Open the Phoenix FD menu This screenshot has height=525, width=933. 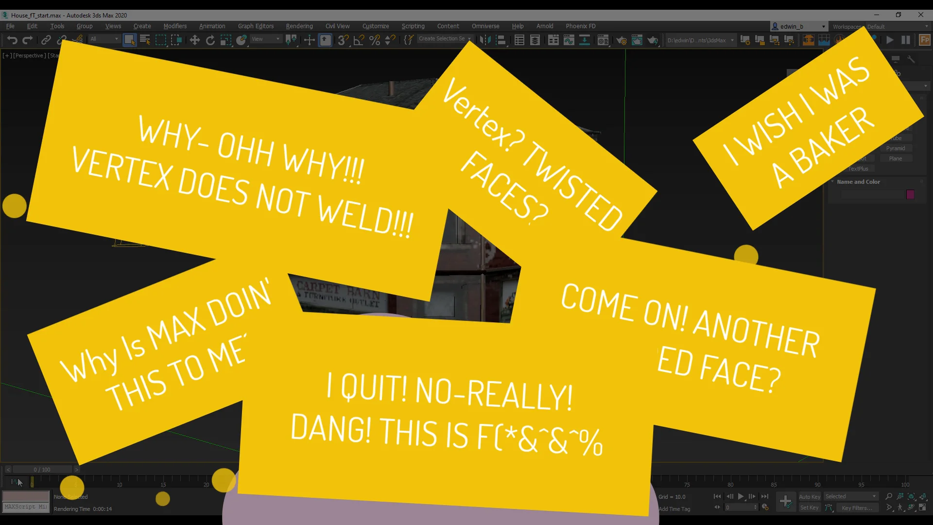coord(580,26)
